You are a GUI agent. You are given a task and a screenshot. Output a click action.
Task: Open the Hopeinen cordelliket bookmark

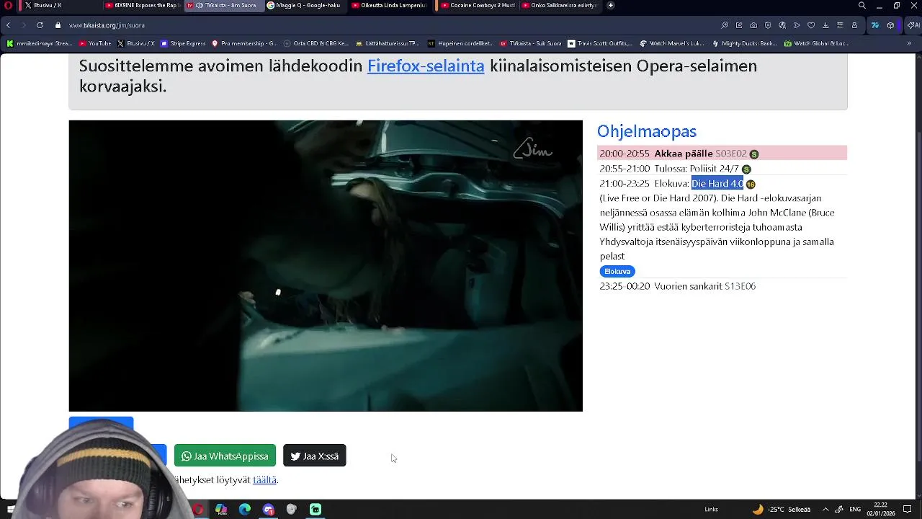[460, 43]
